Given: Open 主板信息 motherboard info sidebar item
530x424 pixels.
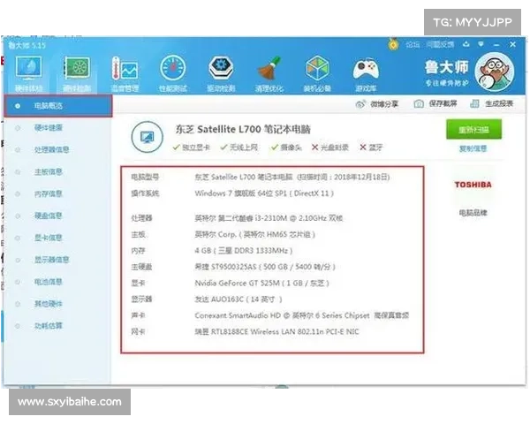Looking at the screenshot, I should coord(49,172).
